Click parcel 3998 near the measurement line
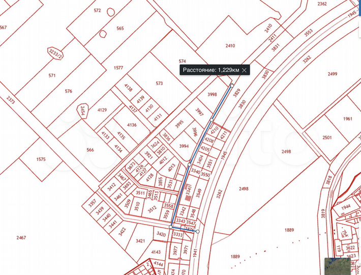Image resolution: width=361 pixels, height=275 pixels. (x=212, y=94)
